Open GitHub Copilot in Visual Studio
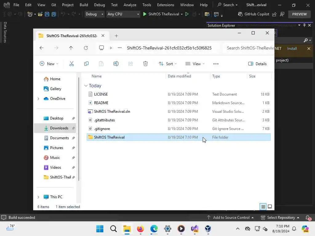Viewport: 315px width, 236px height. point(253,14)
